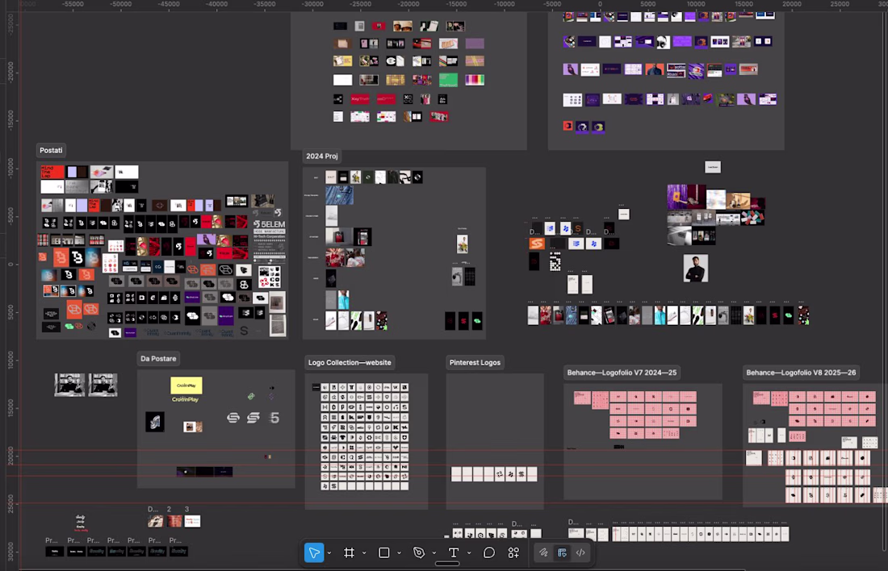This screenshot has height=571, width=888.
Task: Select the Postati section label
Action: tap(51, 150)
